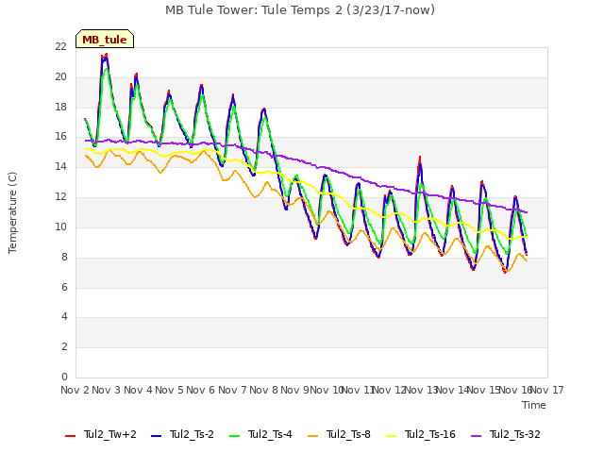Click the Nov 17 x-axis tick label
604x453 pixels.
coord(547,390)
